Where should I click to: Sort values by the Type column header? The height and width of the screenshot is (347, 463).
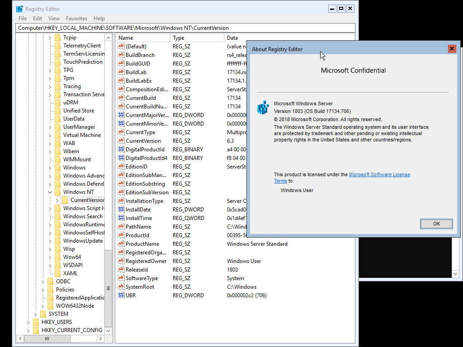pyautogui.click(x=197, y=38)
